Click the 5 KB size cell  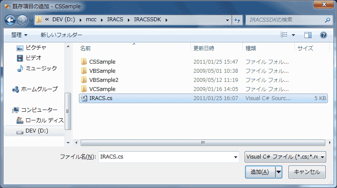320,98
